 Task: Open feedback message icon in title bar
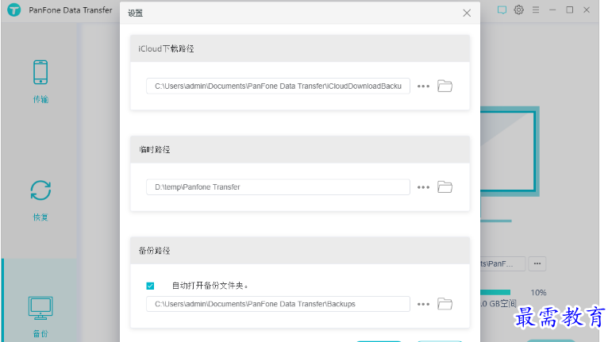point(502,10)
